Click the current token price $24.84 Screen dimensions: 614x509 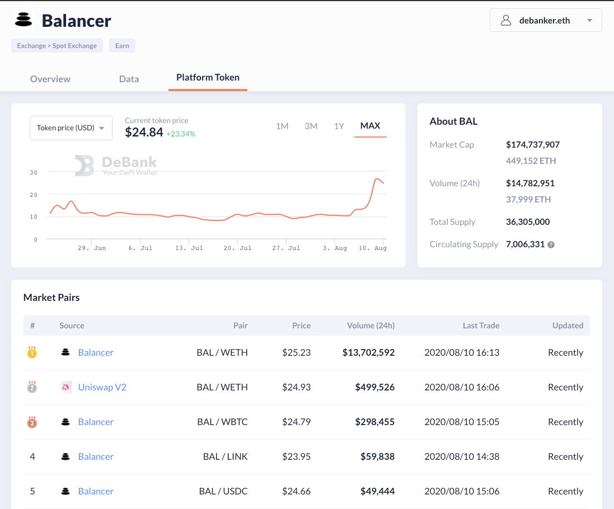(x=144, y=132)
